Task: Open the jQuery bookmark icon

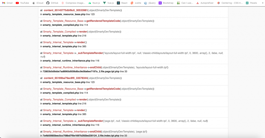Action: 145,3
